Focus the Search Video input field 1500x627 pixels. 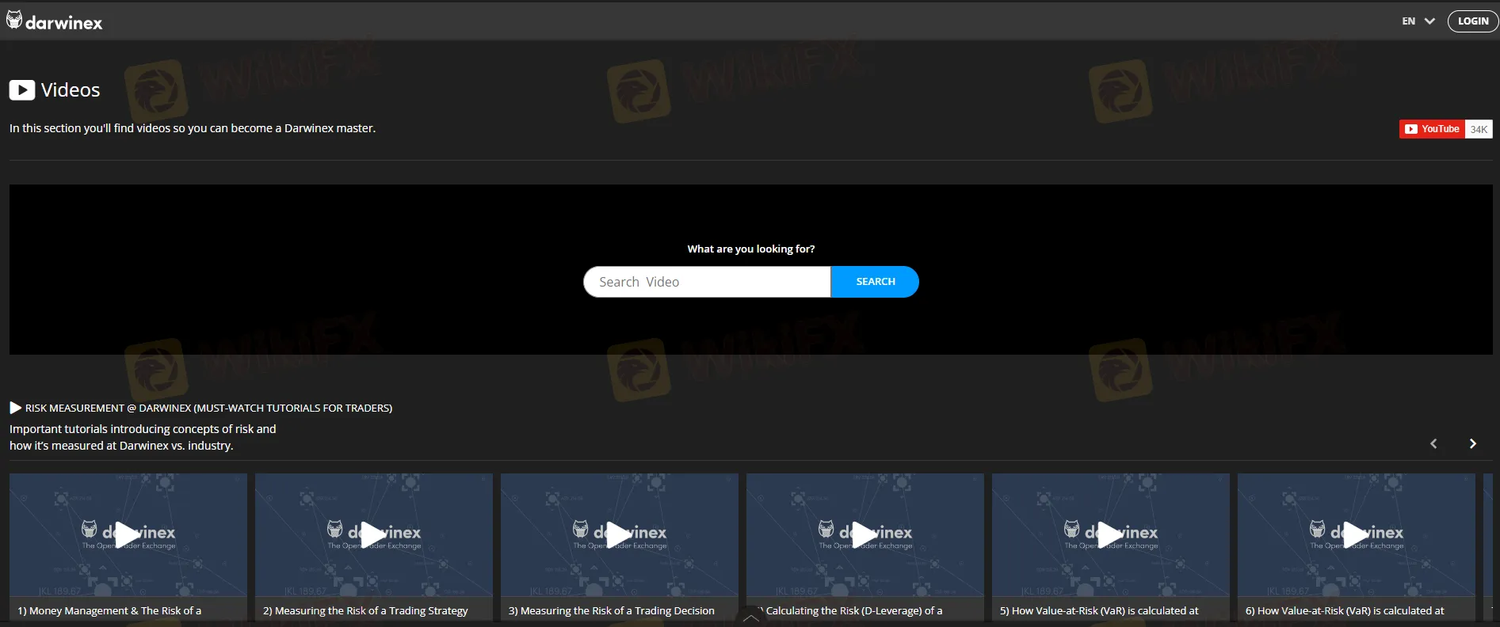(707, 282)
